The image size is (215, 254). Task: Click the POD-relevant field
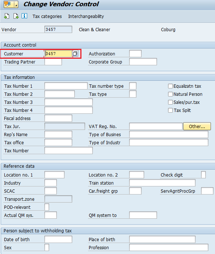point(47,207)
